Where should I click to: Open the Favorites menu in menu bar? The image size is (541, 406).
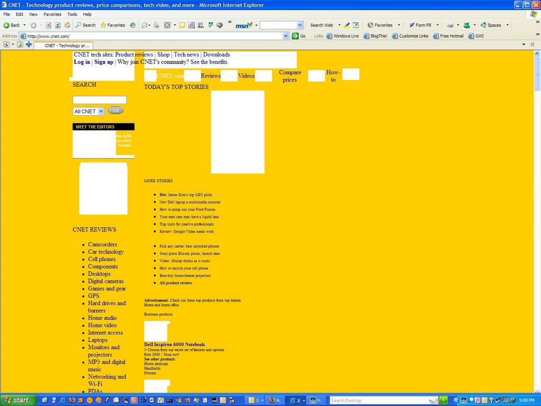52,14
